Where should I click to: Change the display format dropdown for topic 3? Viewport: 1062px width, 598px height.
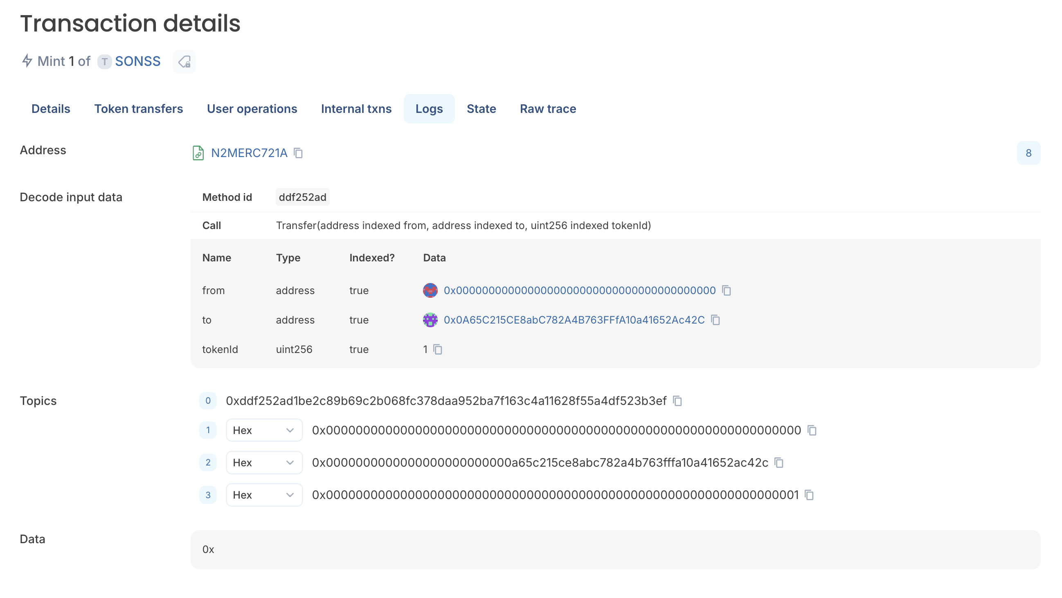tap(264, 495)
